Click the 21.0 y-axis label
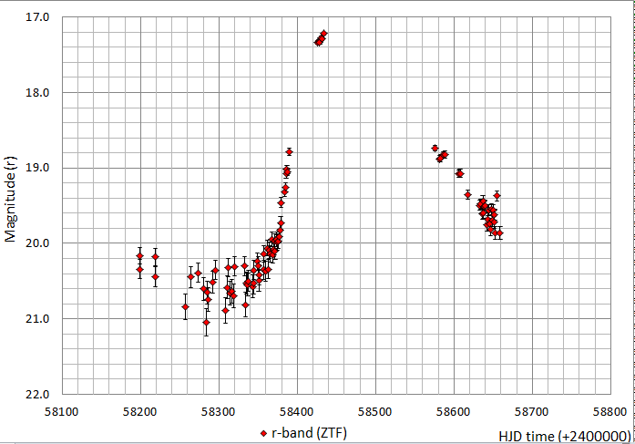The width and height of the screenshot is (635, 444). coord(37,319)
